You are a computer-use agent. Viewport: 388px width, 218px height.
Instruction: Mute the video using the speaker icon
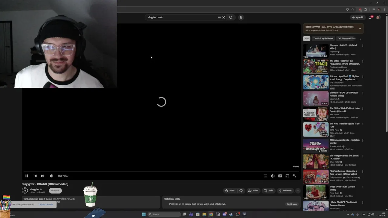(x=52, y=176)
